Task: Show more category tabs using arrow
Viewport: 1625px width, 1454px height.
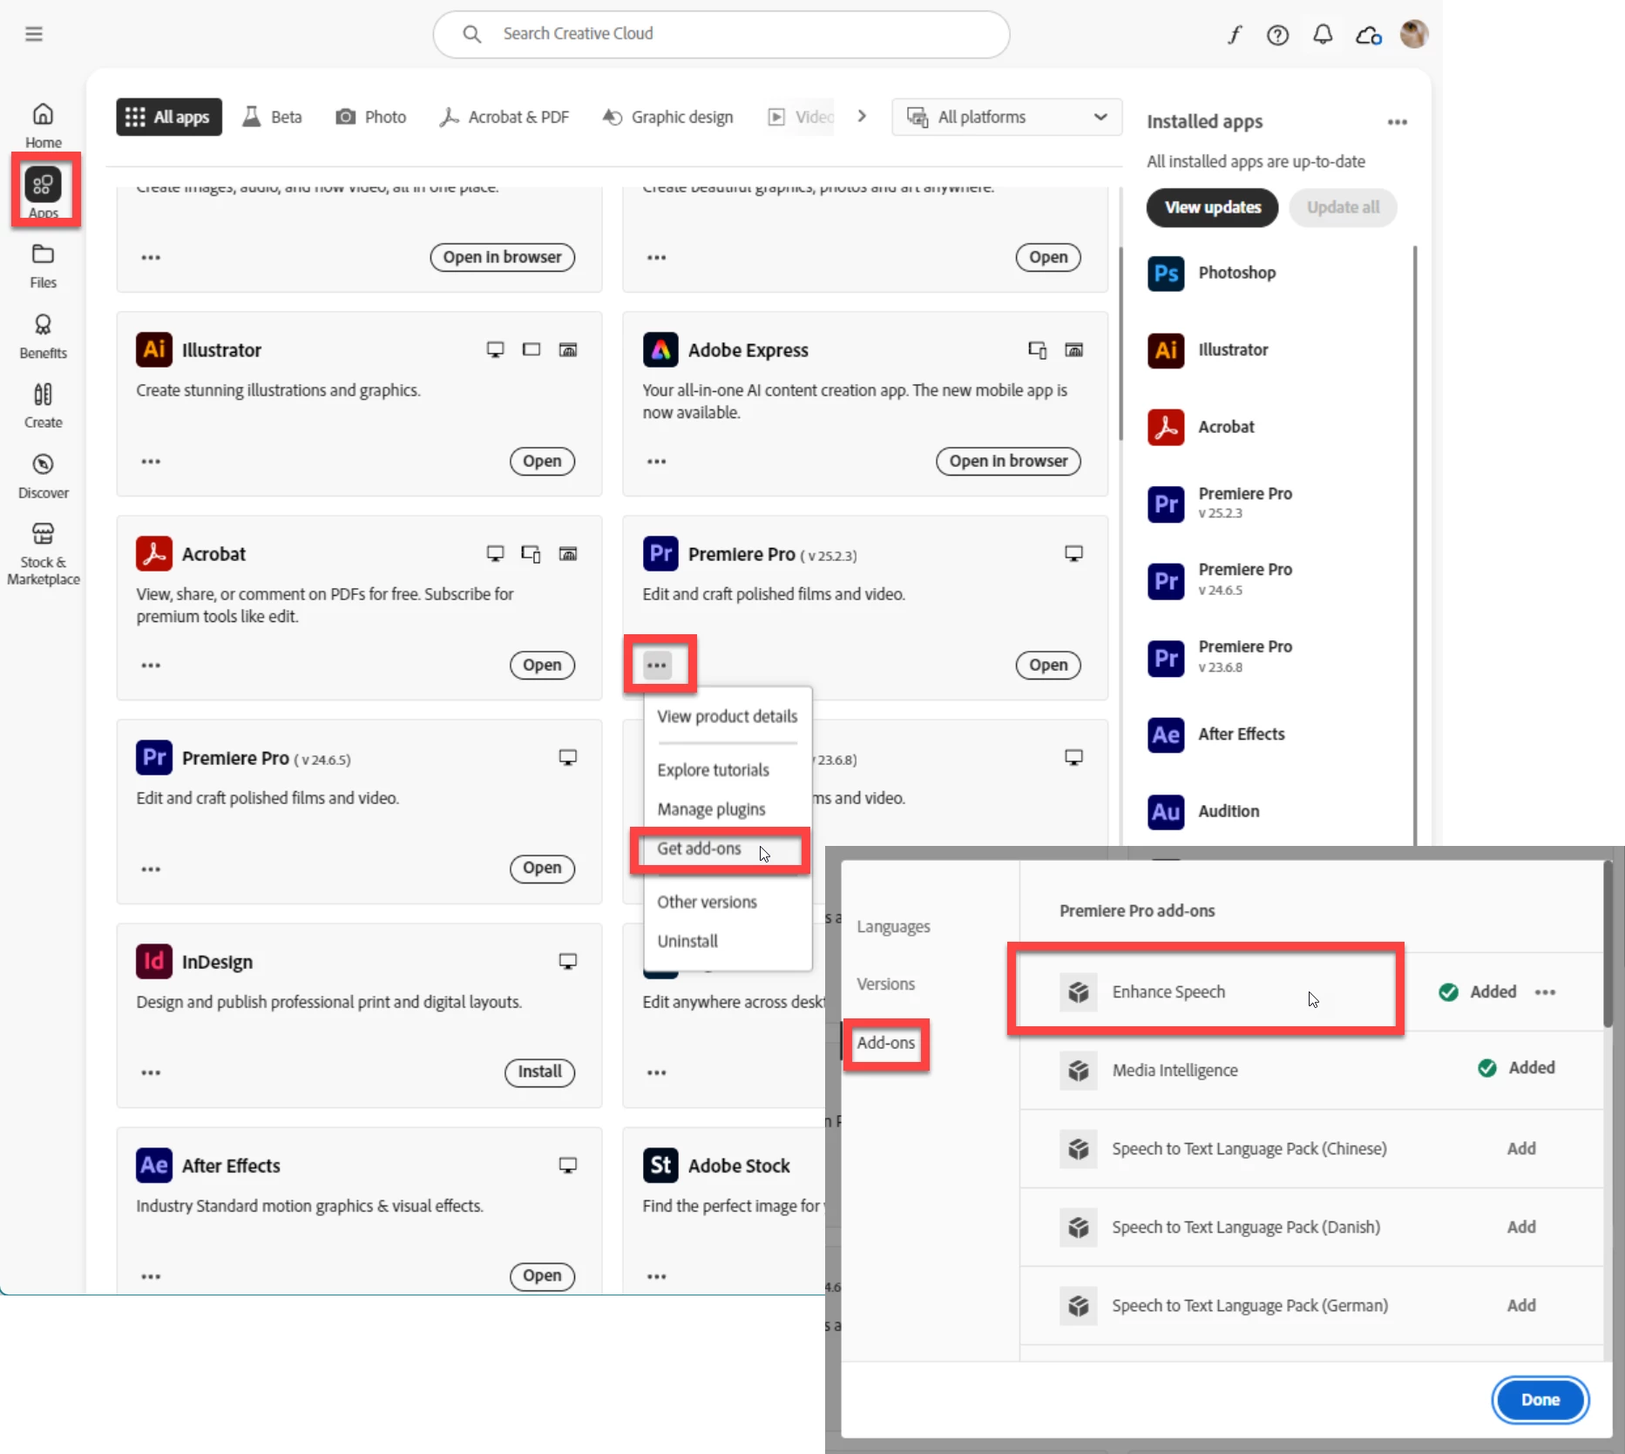Action: click(862, 116)
